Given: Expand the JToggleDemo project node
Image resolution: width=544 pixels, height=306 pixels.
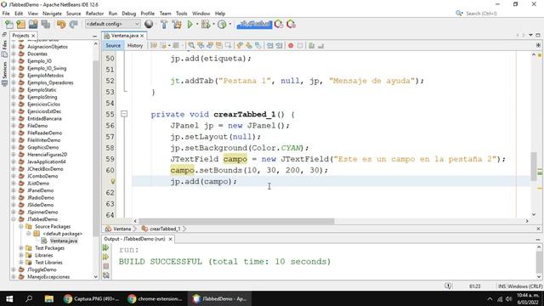Looking at the screenshot, I should coord(14,269).
